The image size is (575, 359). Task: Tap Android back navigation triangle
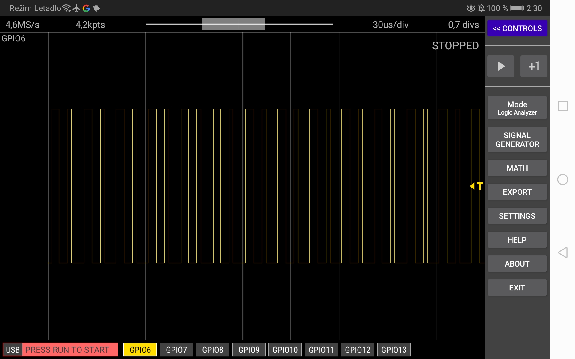[562, 252]
